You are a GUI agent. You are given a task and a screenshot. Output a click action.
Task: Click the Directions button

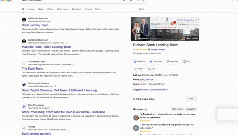156,62
